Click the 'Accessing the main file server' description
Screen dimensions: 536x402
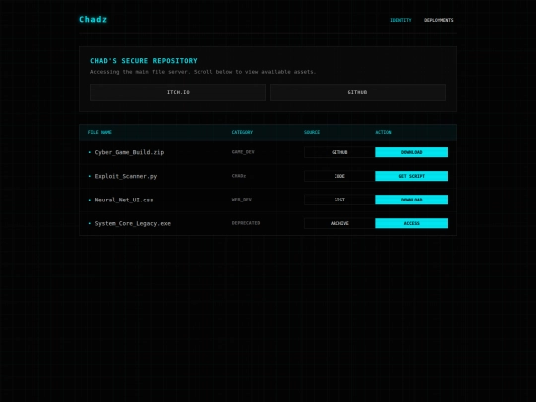[x=202, y=72]
